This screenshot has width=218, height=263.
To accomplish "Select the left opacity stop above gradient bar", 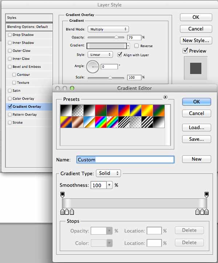I will pyautogui.click(x=62, y=195).
